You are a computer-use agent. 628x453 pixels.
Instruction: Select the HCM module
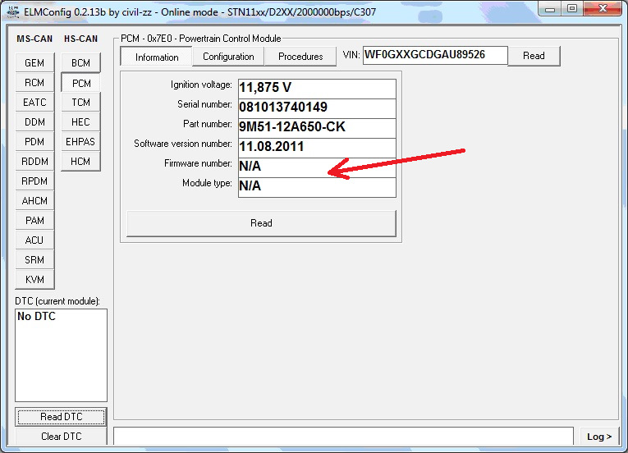[81, 161]
